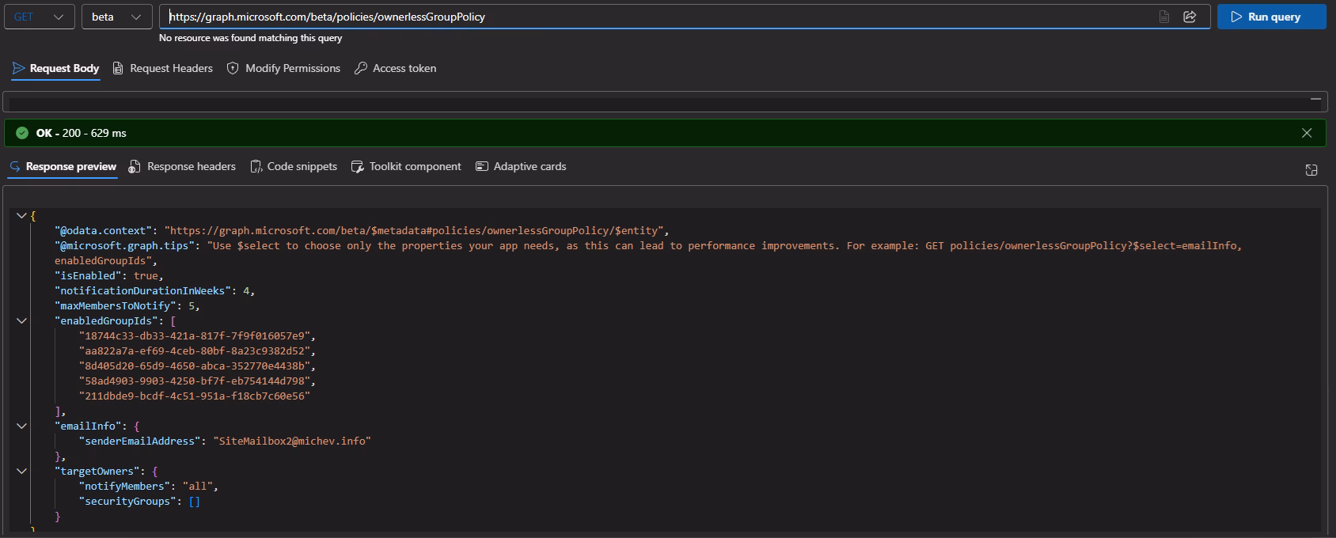Click the documentation icon in the URL bar
The width and height of the screenshot is (1336, 538).
(1164, 17)
